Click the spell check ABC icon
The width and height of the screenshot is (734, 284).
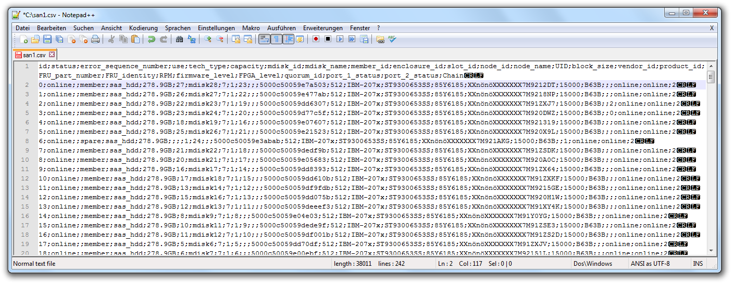[392, 39]
